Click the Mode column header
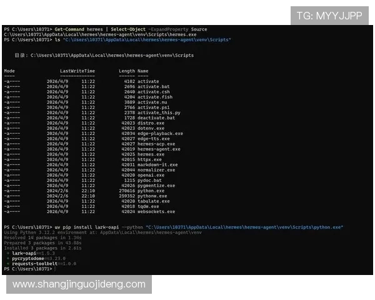375x300 pixels. click(9, 71)
